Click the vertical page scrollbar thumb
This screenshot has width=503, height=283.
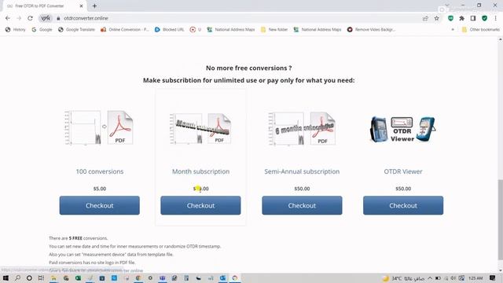point(500,219)
